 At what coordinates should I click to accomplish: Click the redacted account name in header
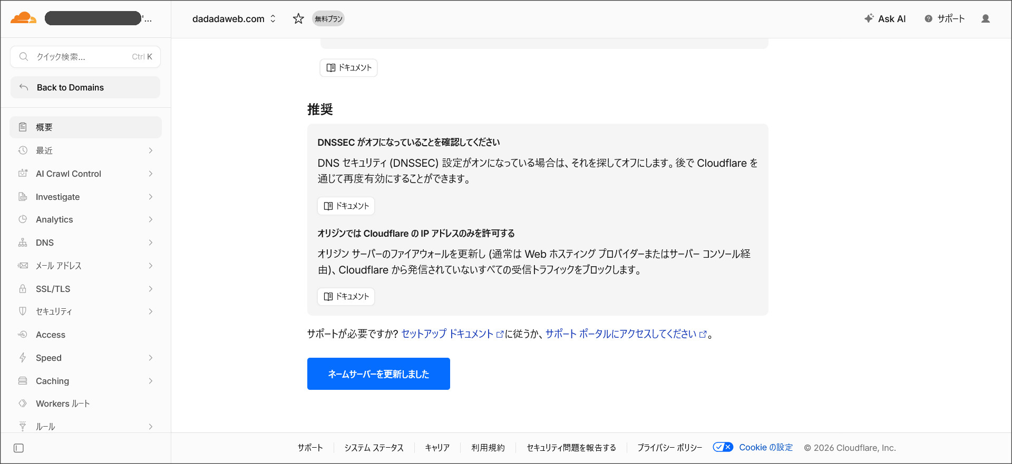93,18
